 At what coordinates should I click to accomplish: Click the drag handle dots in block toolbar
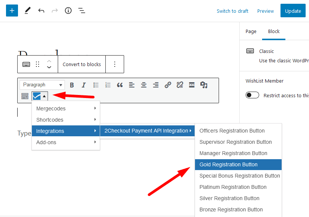point(37,64)
